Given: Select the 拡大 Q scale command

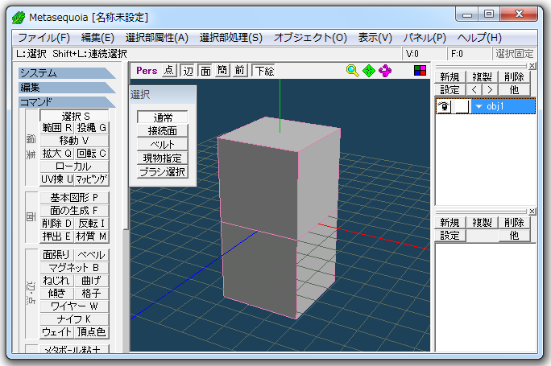Looking at the screenshot, I should [57, 154].
